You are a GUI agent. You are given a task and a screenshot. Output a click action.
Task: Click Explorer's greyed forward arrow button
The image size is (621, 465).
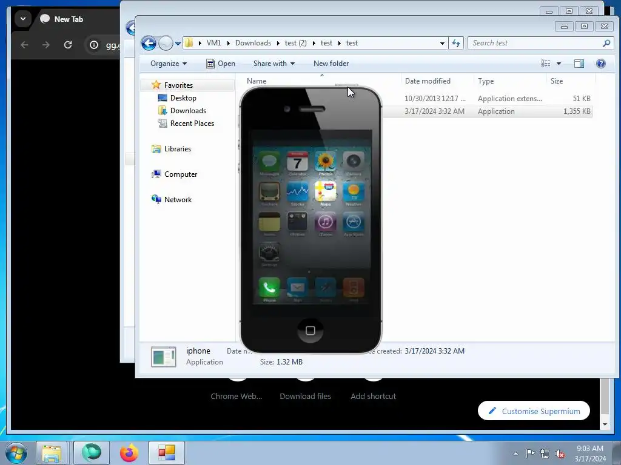click(x=166, y=43)
